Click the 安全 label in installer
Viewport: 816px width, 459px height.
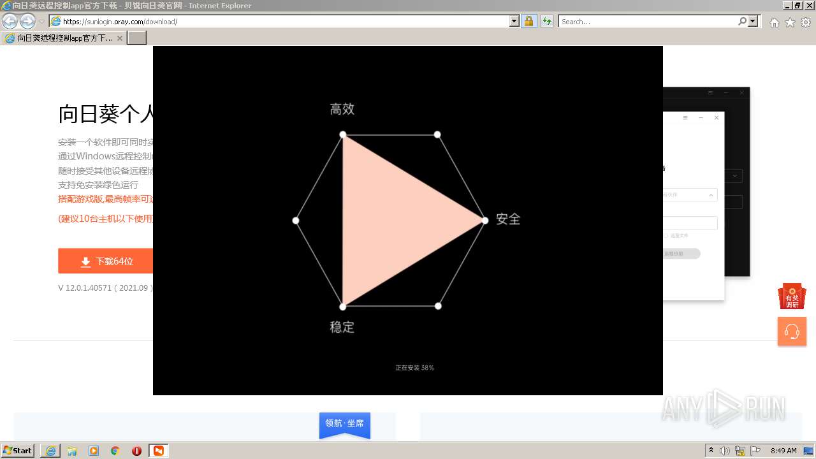(508, 219)
